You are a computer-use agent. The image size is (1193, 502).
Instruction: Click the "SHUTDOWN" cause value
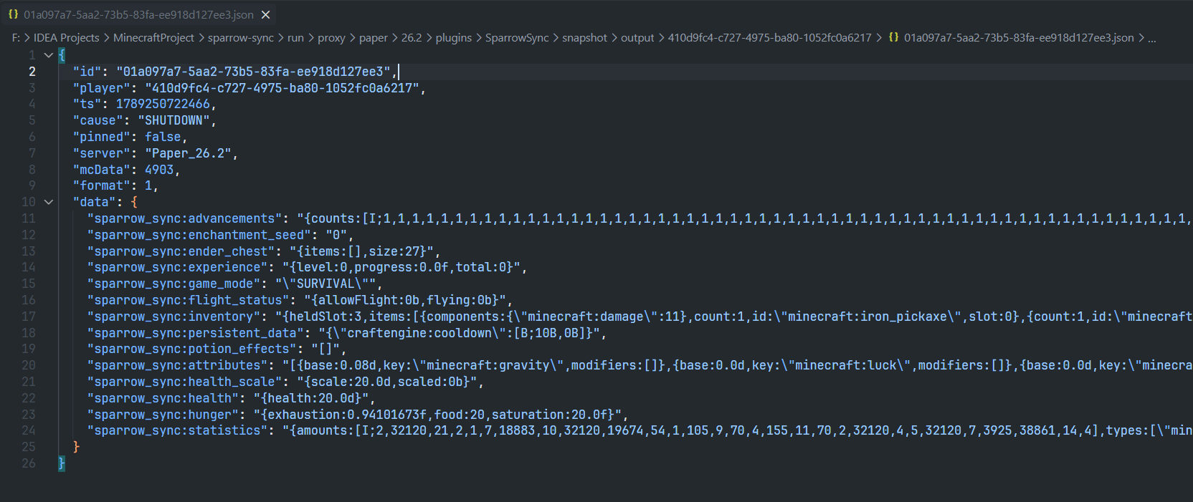[174, 120]
